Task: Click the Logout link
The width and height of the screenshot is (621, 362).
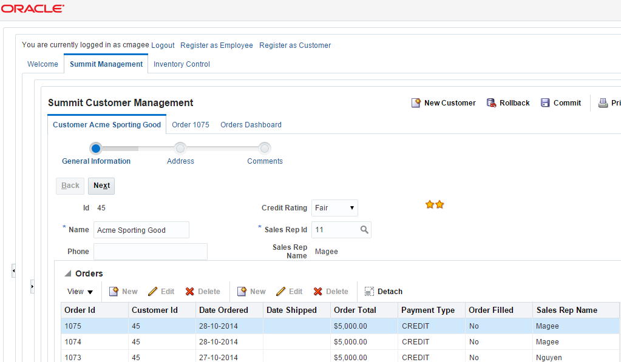Action: [163, 45]
